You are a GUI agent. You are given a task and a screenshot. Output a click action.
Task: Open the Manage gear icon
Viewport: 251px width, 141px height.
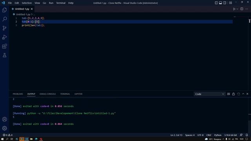(x=4, y=128)
